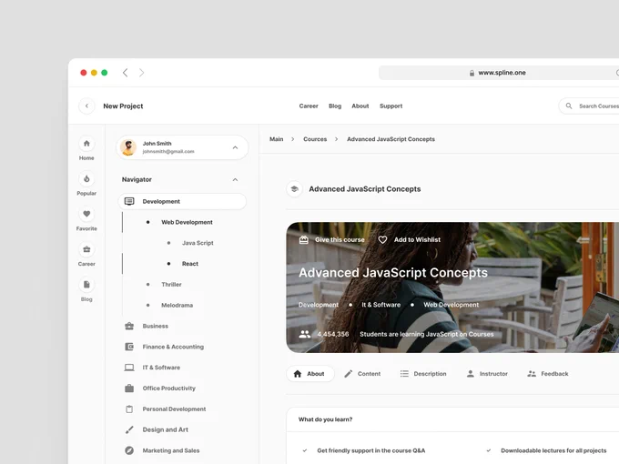
Task: Select Development category in navigator
Action: pyautogui.click(x=182, y=201)
